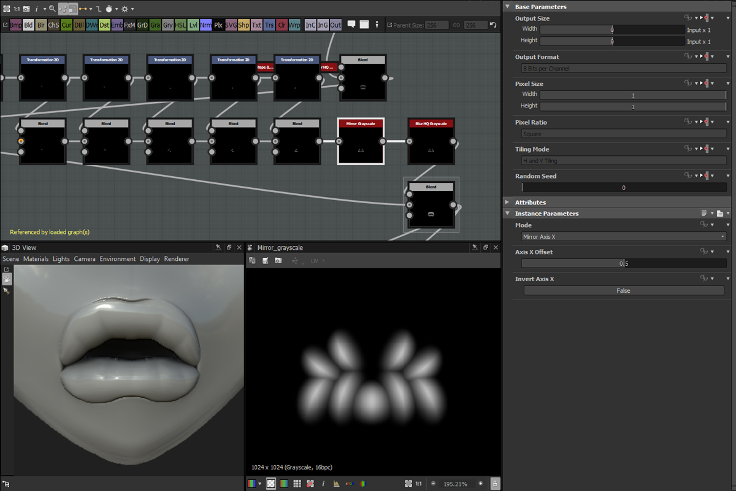Screen dimensions: 736x491
Task: Show the histogram in the 2D view
Action: point(336,484)
